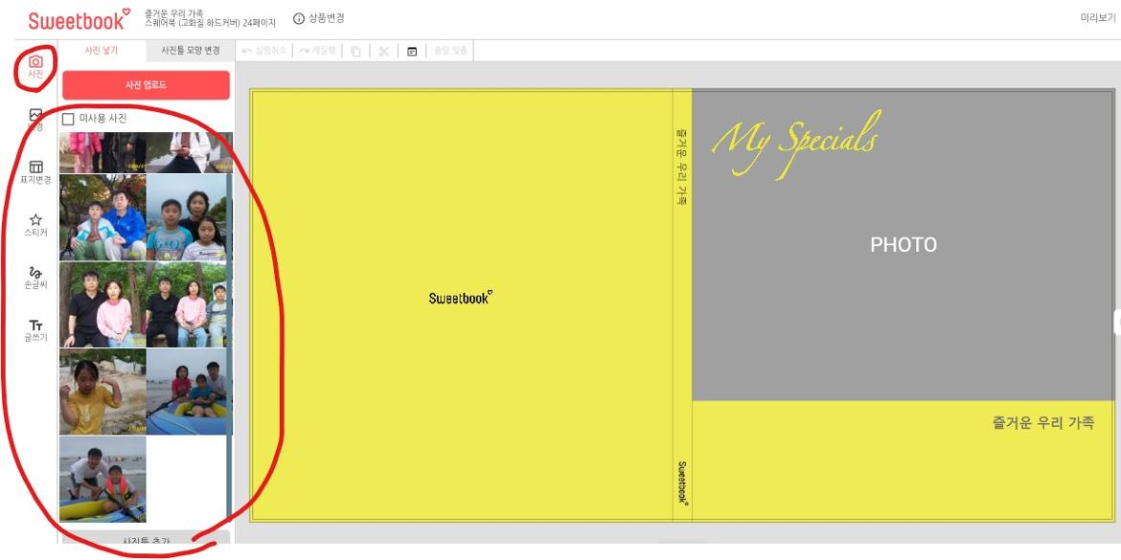Select the yellow shirt girl photo thumbnail
The width and height of the screenshot is (1121, 560).
(x=103, y=392)
